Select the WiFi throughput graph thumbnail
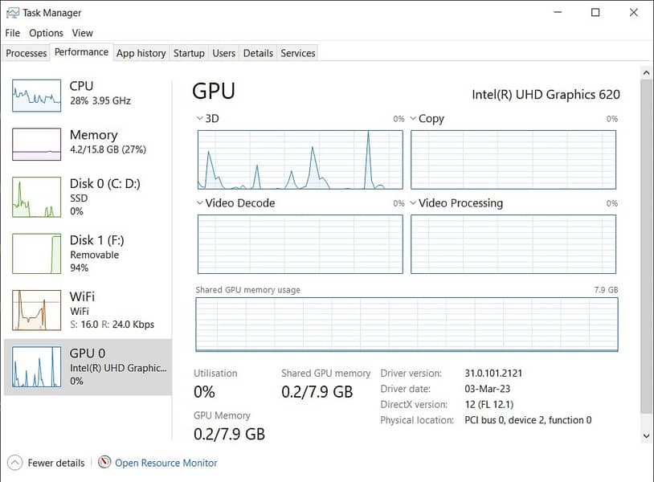The height and width of the screenshot is (482, 654). pos(36,310)
